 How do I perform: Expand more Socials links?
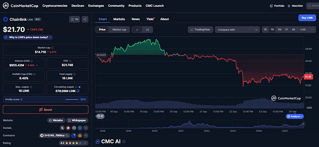[x=86, y=128]
